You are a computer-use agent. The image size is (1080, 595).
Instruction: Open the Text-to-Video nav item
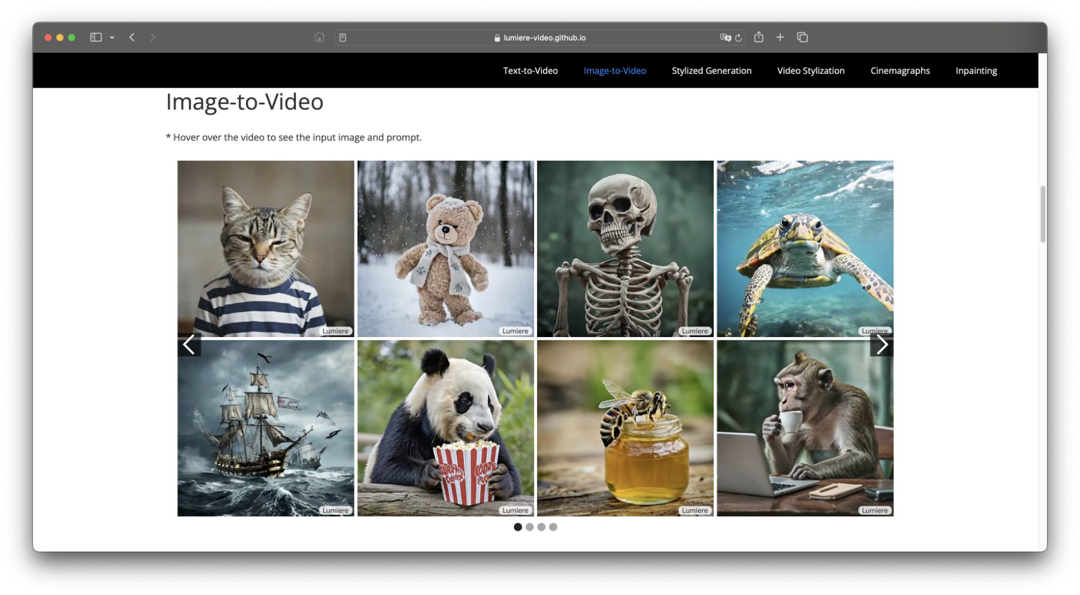click(530, 71)
